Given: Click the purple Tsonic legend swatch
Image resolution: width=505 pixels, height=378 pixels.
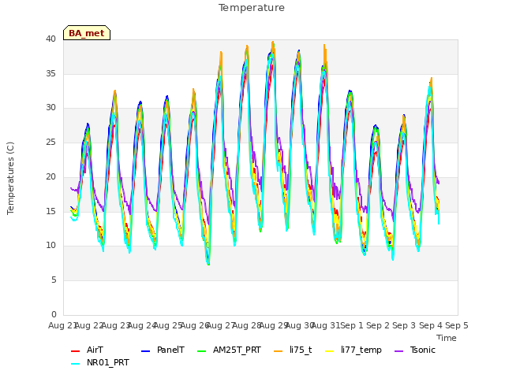Looking at the screenshot, I should click(398, 351).
